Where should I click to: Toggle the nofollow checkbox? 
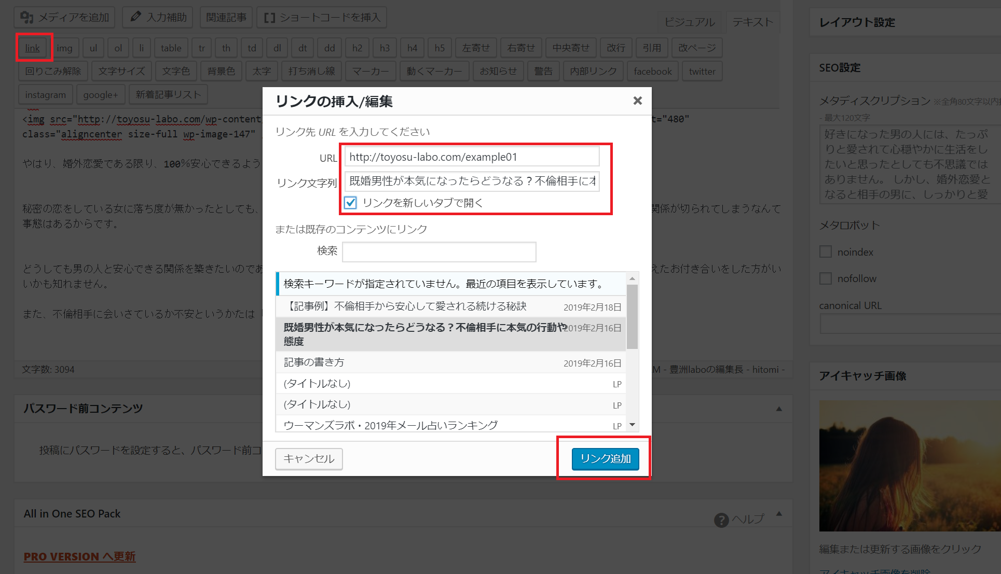coord(826,278)
